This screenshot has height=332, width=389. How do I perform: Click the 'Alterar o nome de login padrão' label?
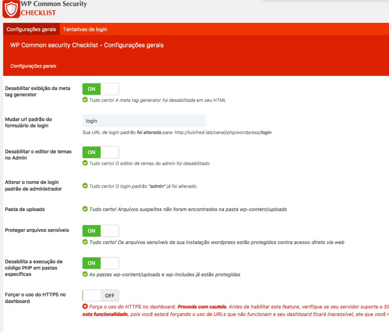[34, 185]
